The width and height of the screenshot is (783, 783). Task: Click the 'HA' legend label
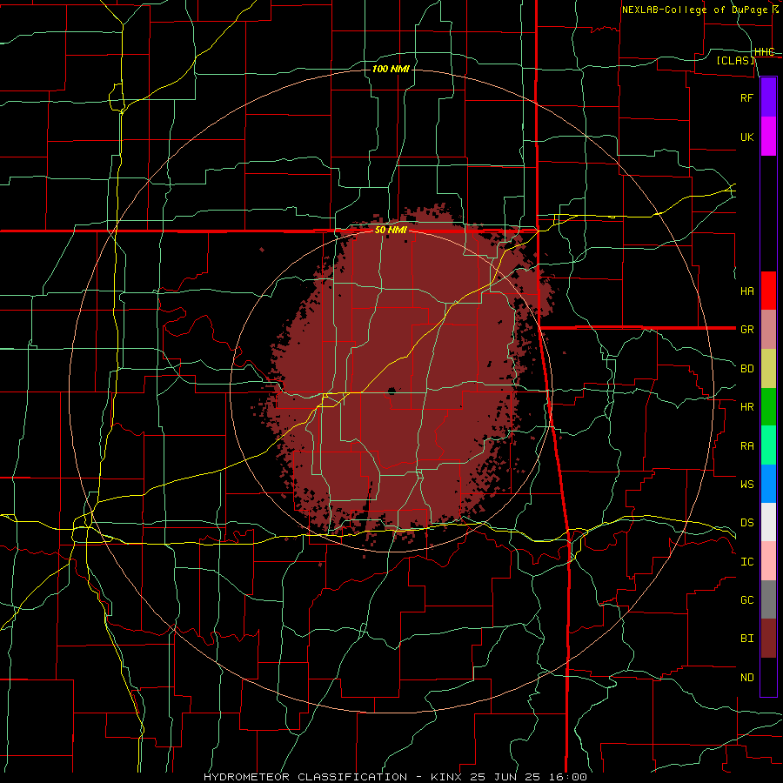(747, 291)
